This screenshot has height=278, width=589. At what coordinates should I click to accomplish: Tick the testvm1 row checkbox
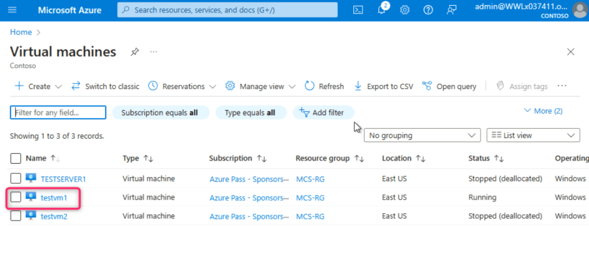tap(16, 197)
